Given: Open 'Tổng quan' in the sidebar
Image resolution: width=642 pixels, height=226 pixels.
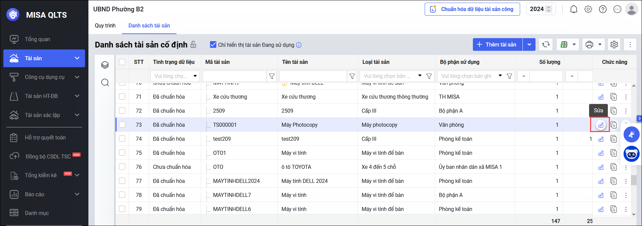Looking at the screenshot, I should pos(38,39).
